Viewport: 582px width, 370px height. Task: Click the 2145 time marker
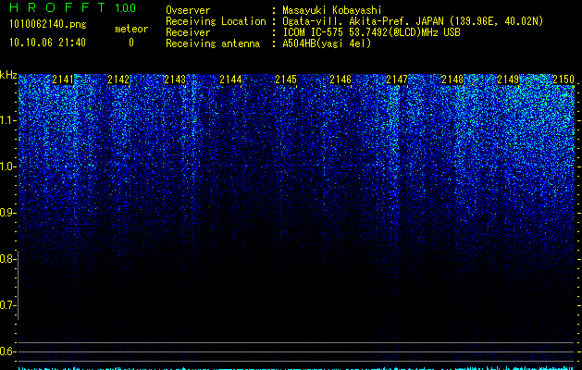pyautogui.click(x=286, y=80)
